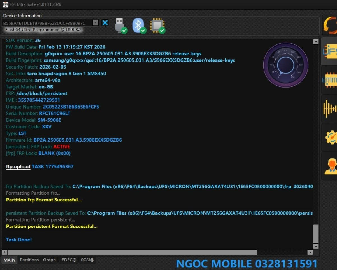The image size is (337, 270).
Task: Click the Target Market en-GB value
Action: [46, 87]
